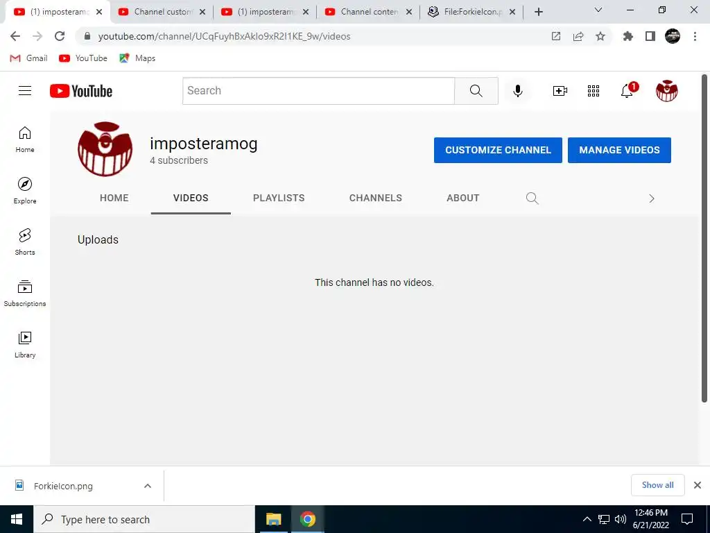Go to Home in the sidebar
Image resolution: width=710 pixels, height=533 pixels.
point(25,139)
